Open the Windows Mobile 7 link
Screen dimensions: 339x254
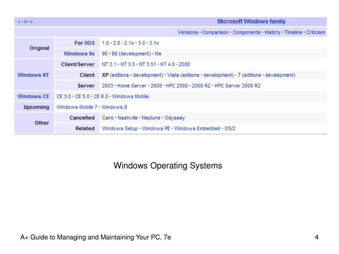77,107
